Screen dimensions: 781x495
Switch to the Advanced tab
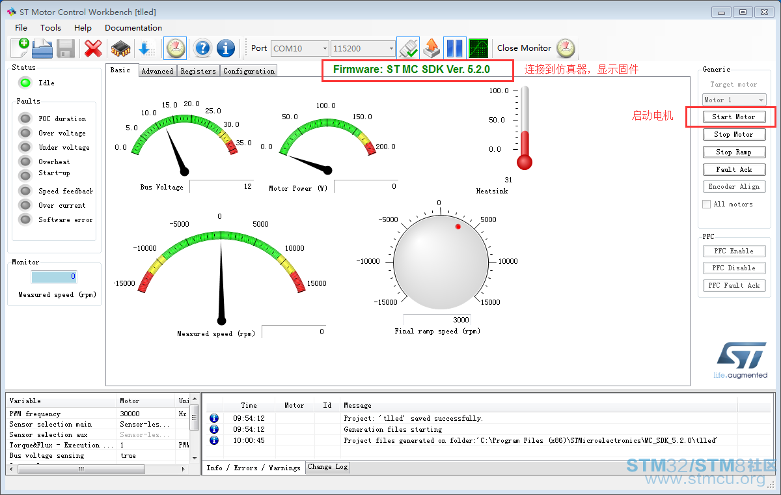point(158,71)
